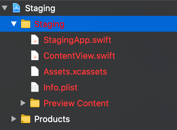This screenshot has height=130, width=177.
Task: Select the Products label
Action: [x=52, y=119]
